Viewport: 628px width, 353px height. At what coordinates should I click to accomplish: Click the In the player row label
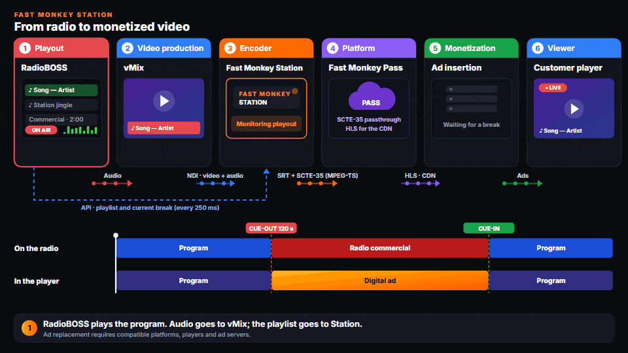click(x=37, y=281)
